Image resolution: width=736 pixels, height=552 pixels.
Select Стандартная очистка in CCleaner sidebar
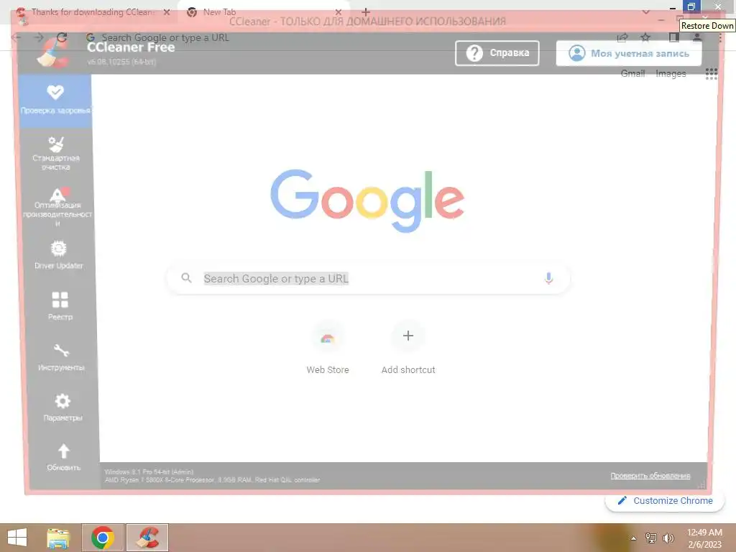click(56, 153)
